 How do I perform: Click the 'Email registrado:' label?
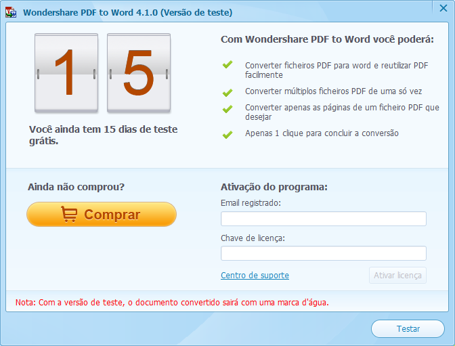tap(251, 202)
